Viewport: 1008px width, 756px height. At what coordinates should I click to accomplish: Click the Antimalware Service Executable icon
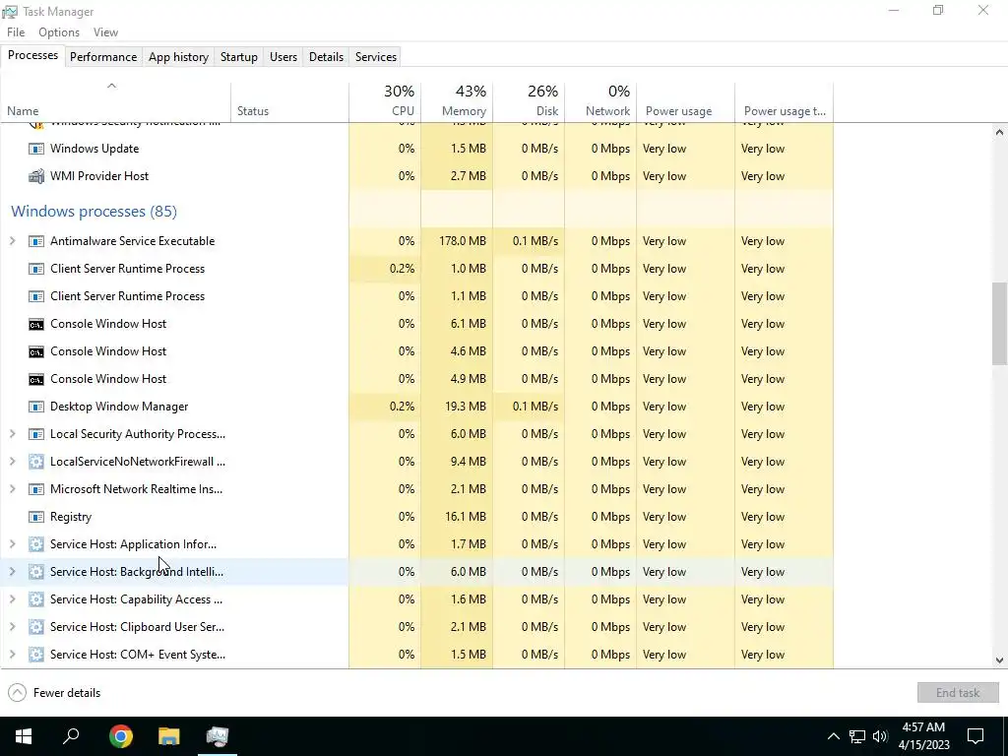[x=36, y=241]
